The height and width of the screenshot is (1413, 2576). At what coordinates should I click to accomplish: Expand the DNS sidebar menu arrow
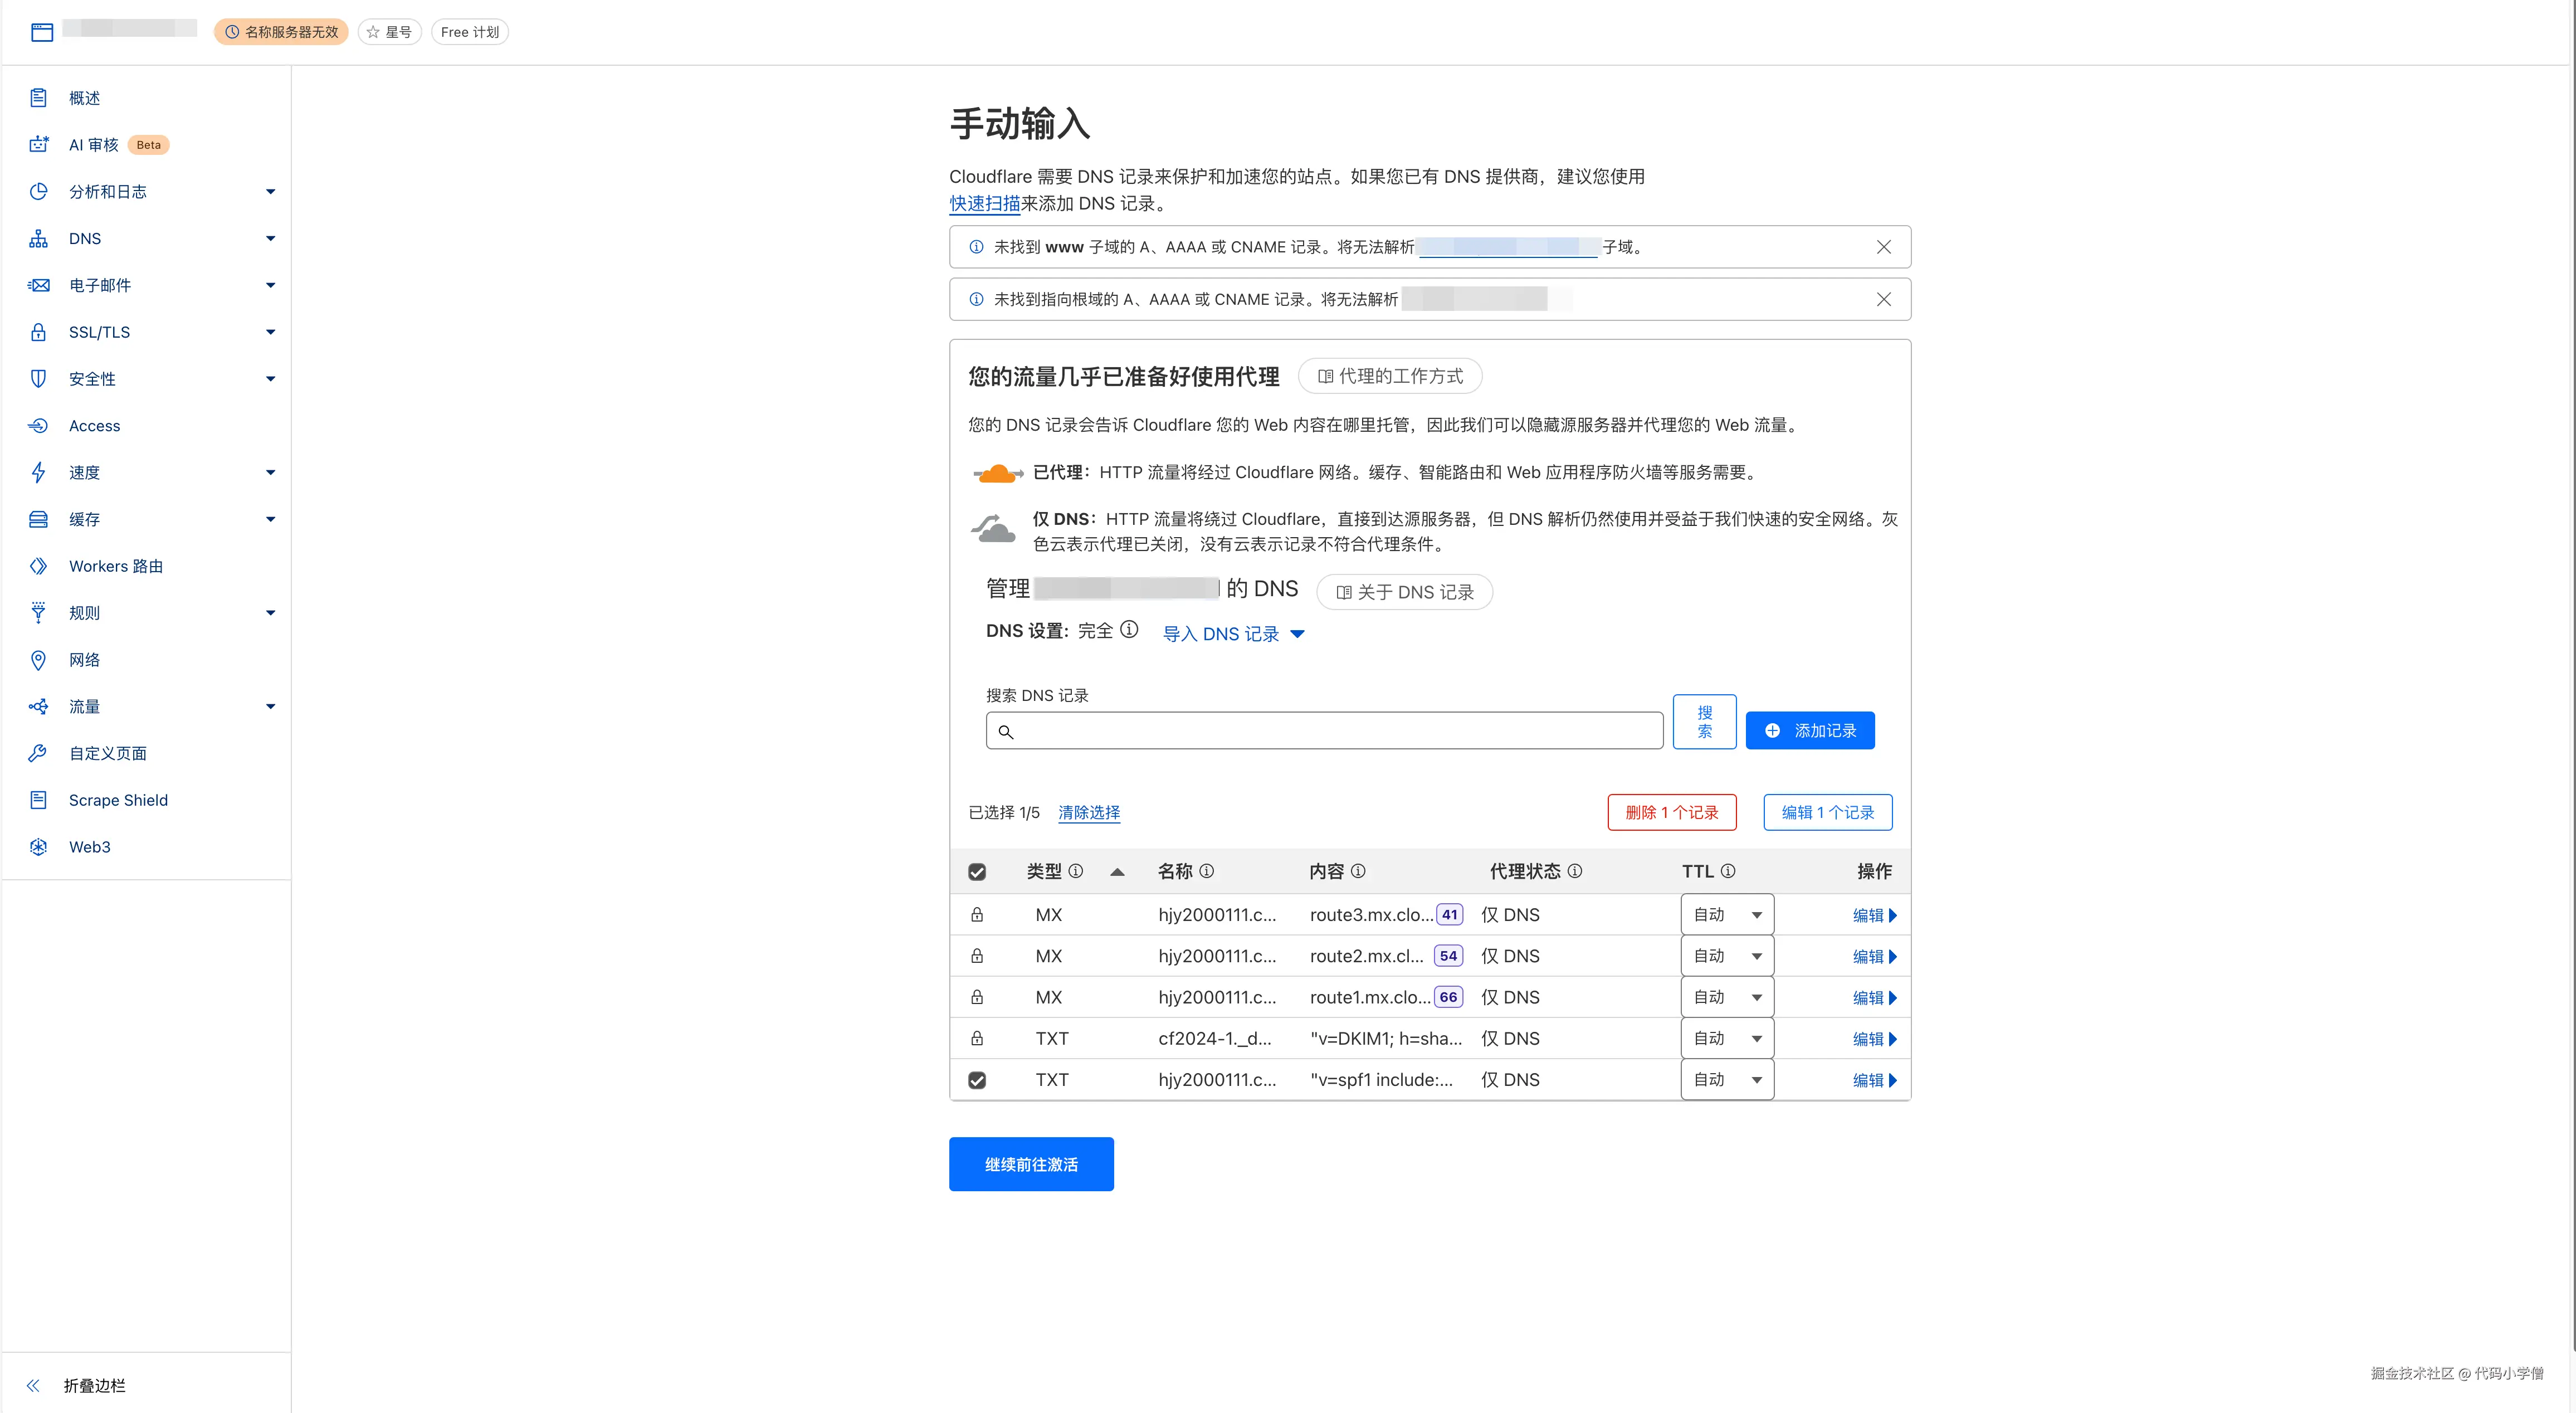click(270, 239)
